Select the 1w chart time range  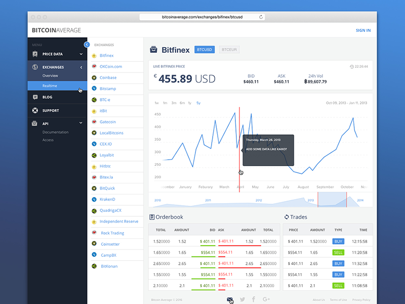tap(156, 103)
